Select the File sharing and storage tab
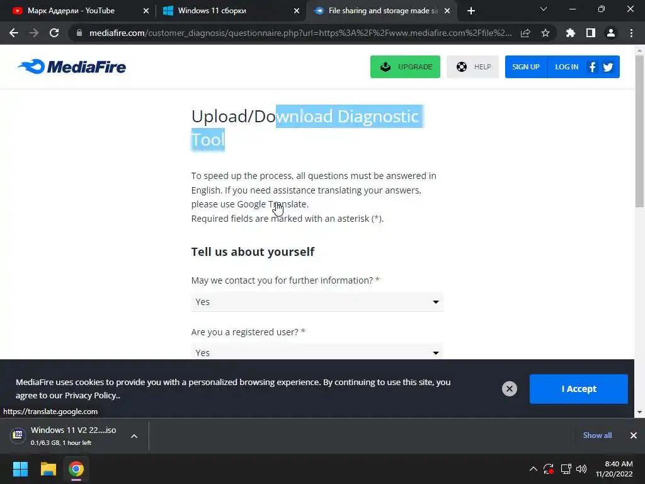This screenshot has width=645, height=484. coord(382,11)
